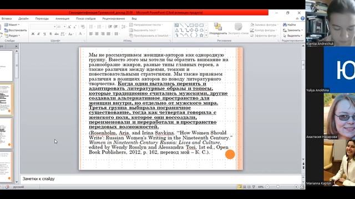
Task: Switch to normal view in status bar
Action: (x=240, y=187)
